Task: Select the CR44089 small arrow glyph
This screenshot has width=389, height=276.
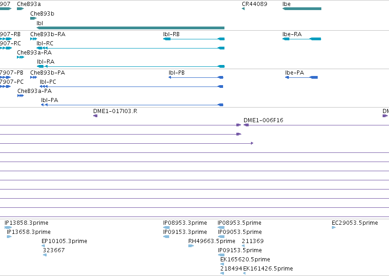Action: pos(243,9)
